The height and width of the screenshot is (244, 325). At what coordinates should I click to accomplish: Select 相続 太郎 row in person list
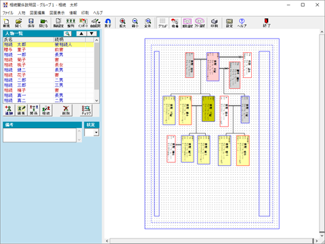[x=49, y=45]
